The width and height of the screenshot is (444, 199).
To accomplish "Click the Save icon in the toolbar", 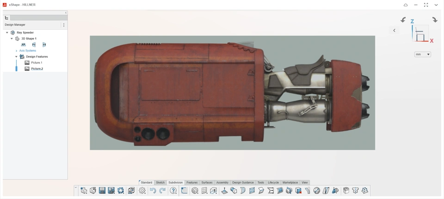I will pyautogui.click(x=102, y=191).
